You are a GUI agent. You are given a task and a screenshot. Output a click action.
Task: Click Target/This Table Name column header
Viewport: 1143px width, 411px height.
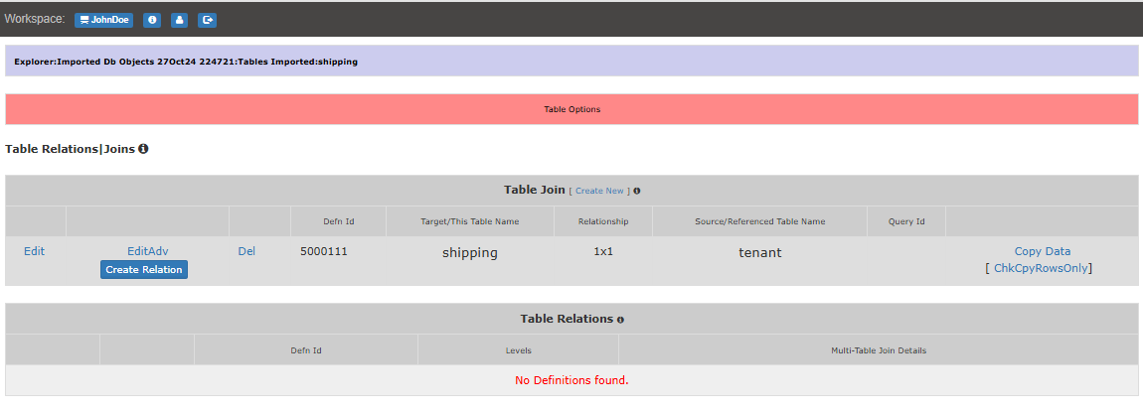[470, 221]
